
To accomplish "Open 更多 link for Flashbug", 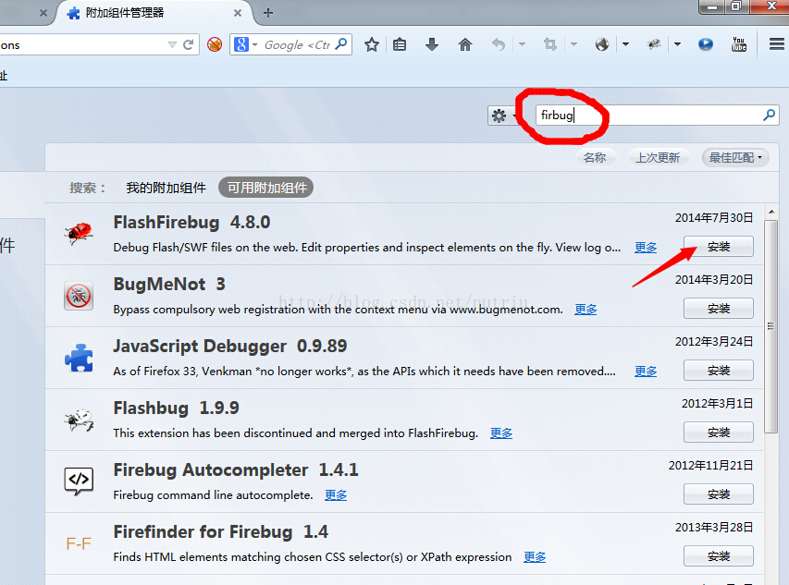I will (501, 433).
